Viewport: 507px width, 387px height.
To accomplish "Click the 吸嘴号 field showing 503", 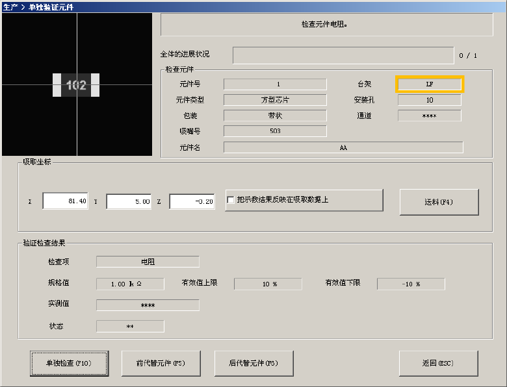I will [x=275, y=131].
